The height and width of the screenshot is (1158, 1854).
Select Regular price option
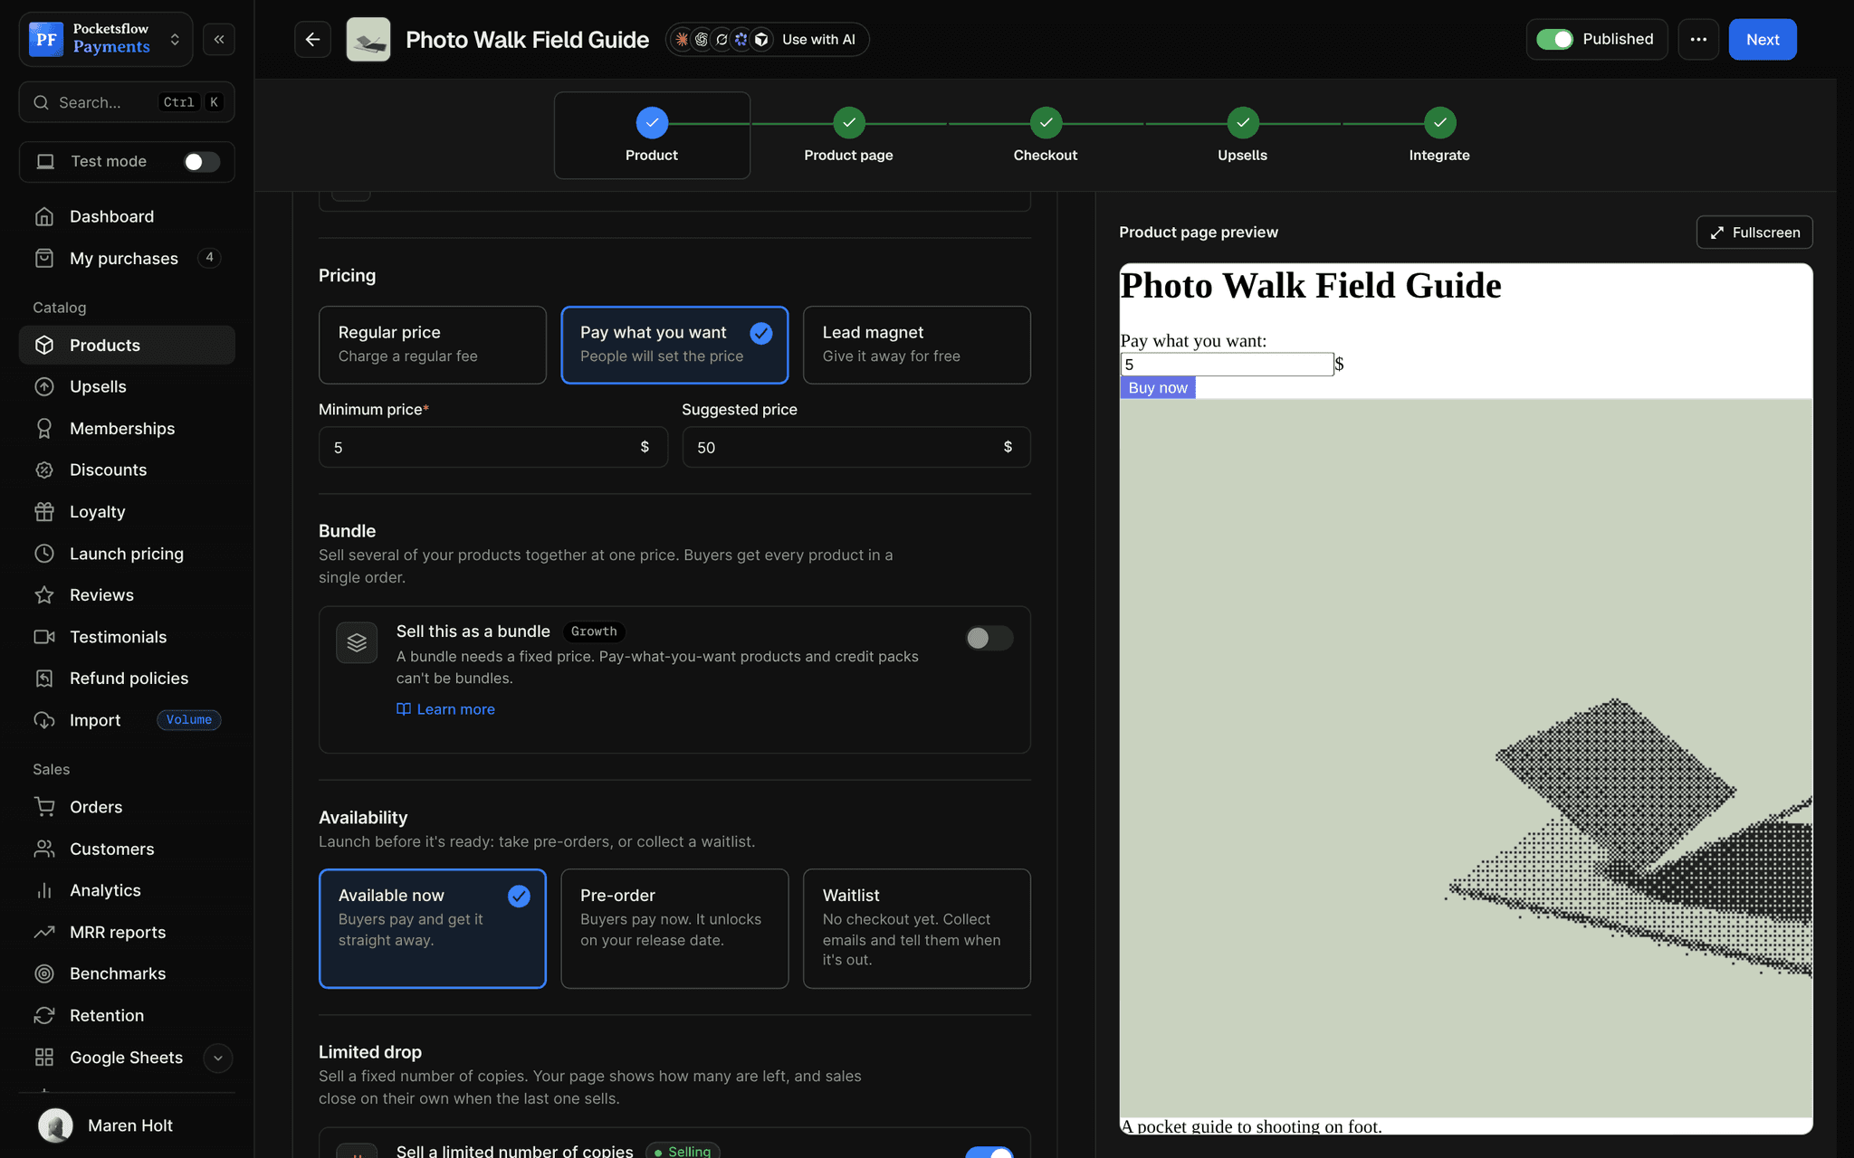coord(433,345)
